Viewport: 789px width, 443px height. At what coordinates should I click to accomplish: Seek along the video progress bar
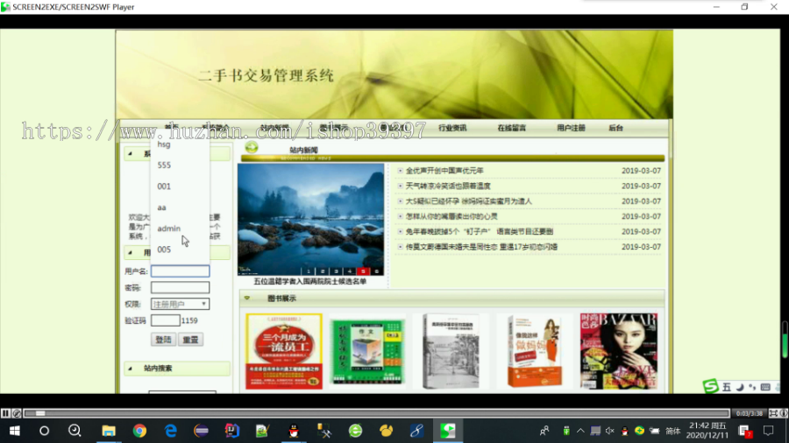pos(376,413)
